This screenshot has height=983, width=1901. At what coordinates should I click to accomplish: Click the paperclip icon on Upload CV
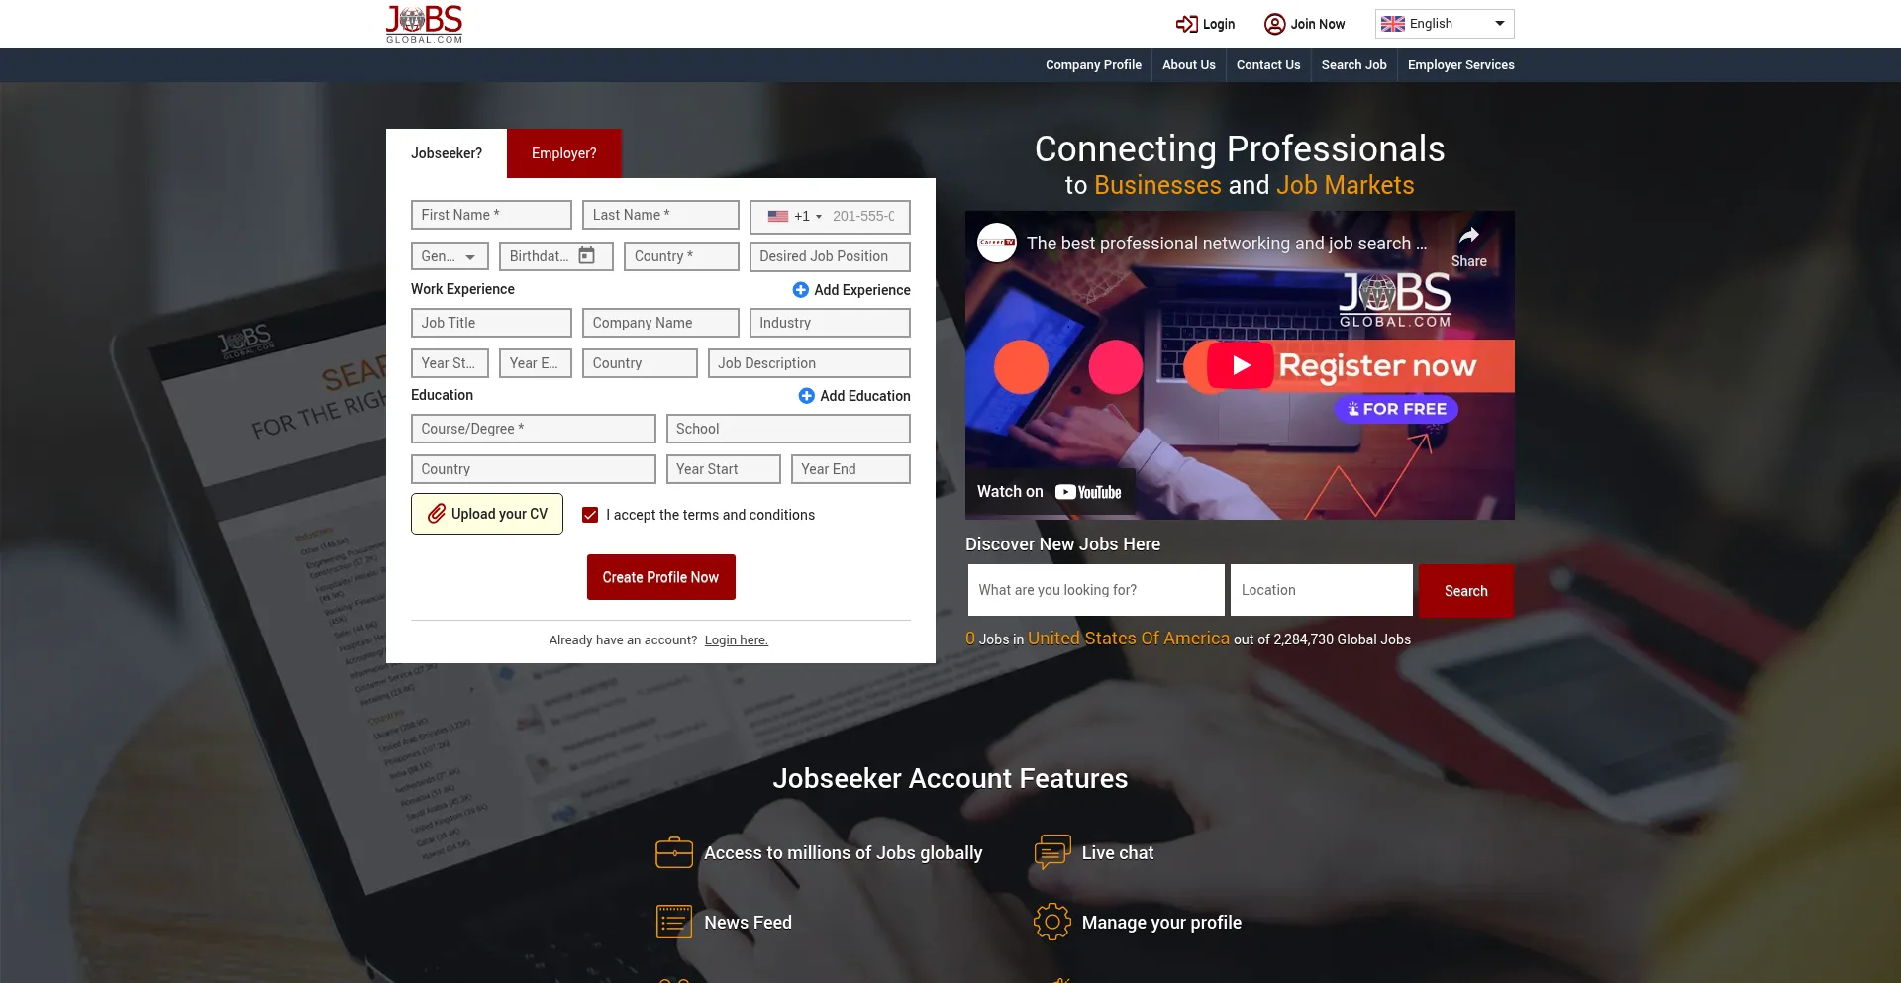[x=437, y=514]
